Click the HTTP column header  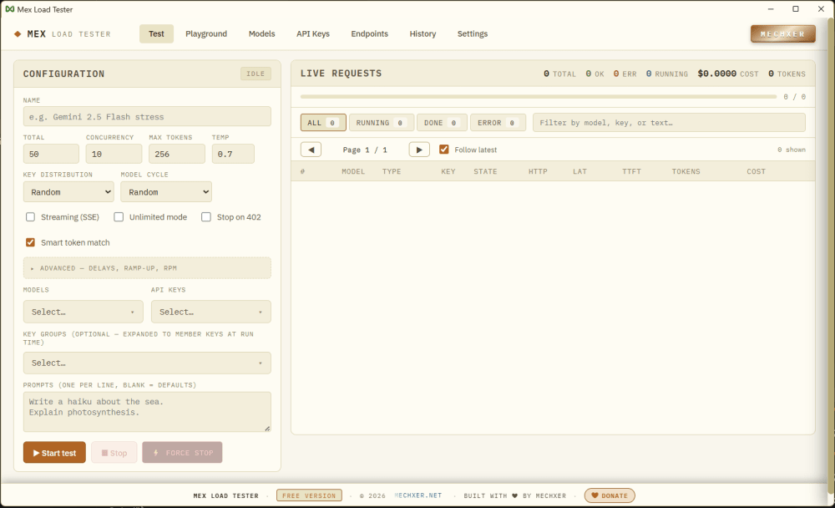point(538,171)
